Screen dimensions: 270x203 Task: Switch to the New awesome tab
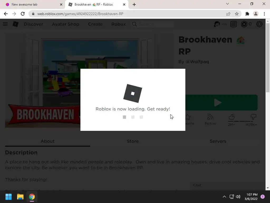(32, 4)
